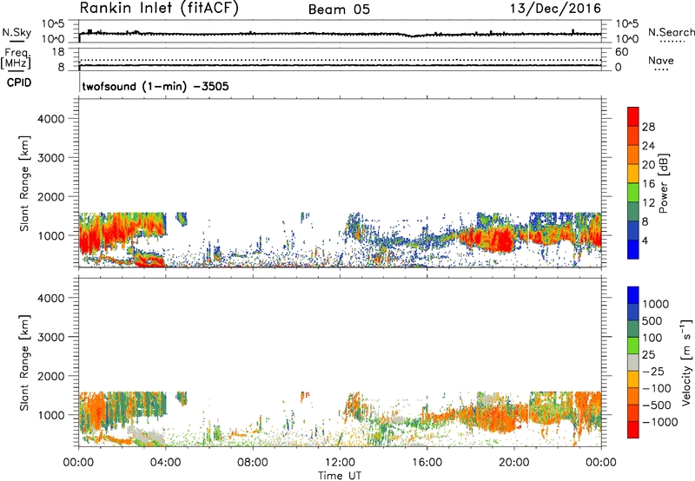Image resolution: width=695 pixels, height=481 pixels.
Task: Click the 'Rankin Inlet (fitACF)' title
Action: click(x=158, y=9)
